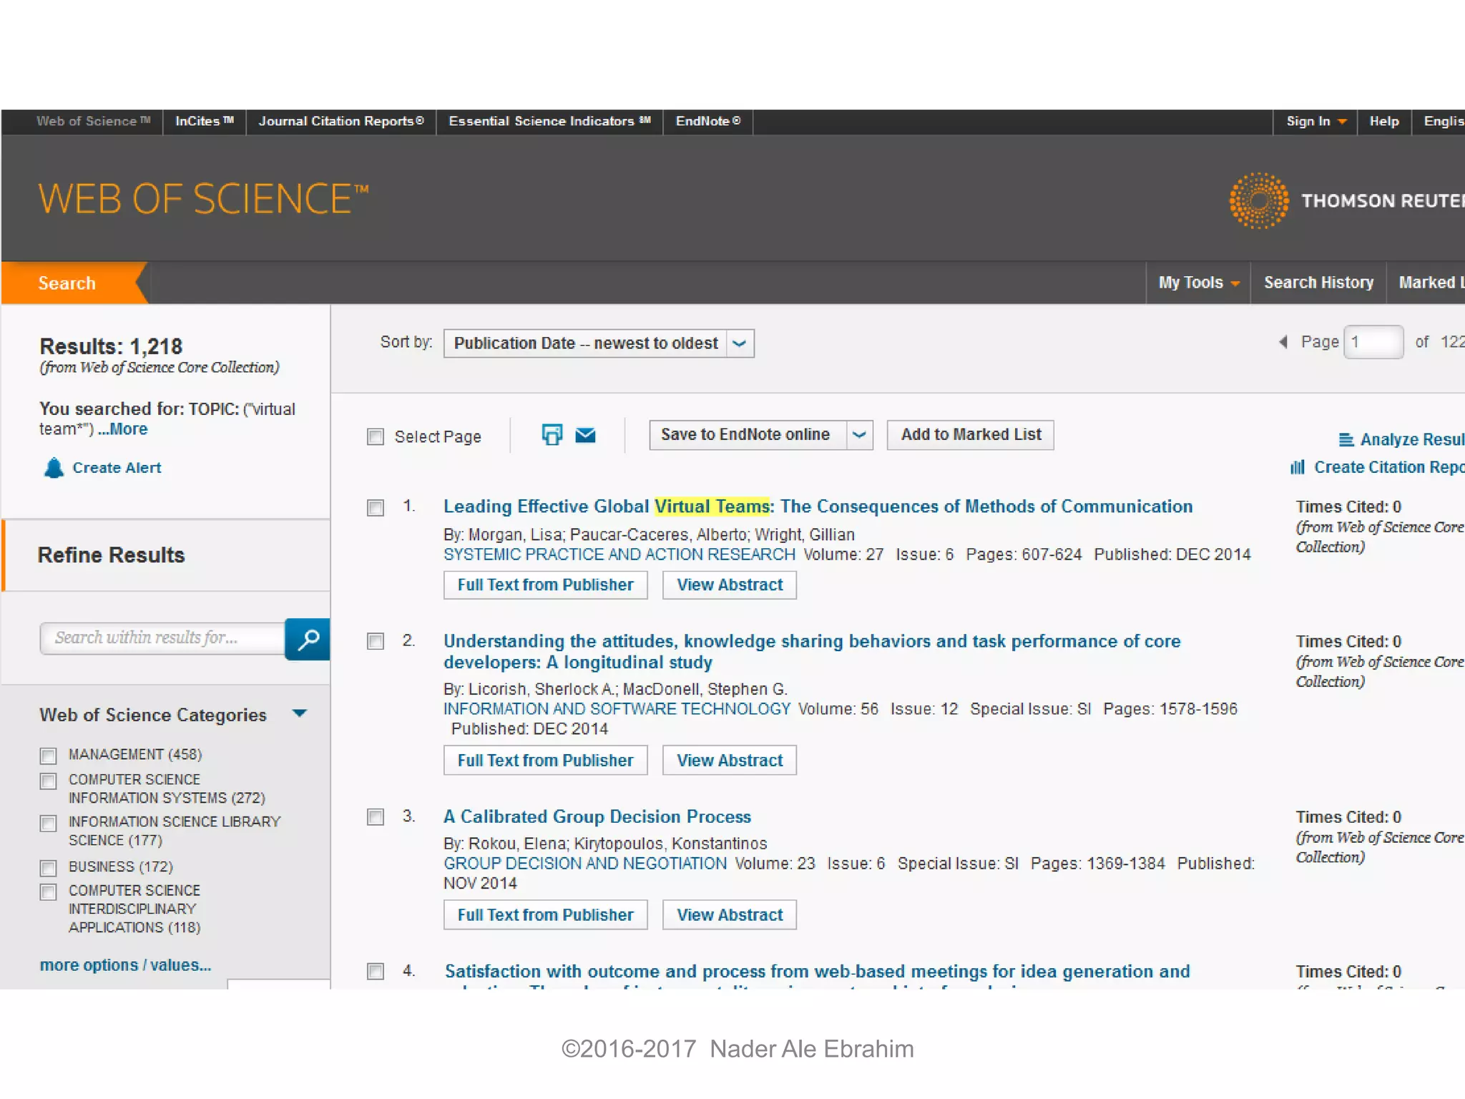The height and width of the screenshot is (1099, 1465).
Task: Click the email envelope icon
Action: pos(585,435)
